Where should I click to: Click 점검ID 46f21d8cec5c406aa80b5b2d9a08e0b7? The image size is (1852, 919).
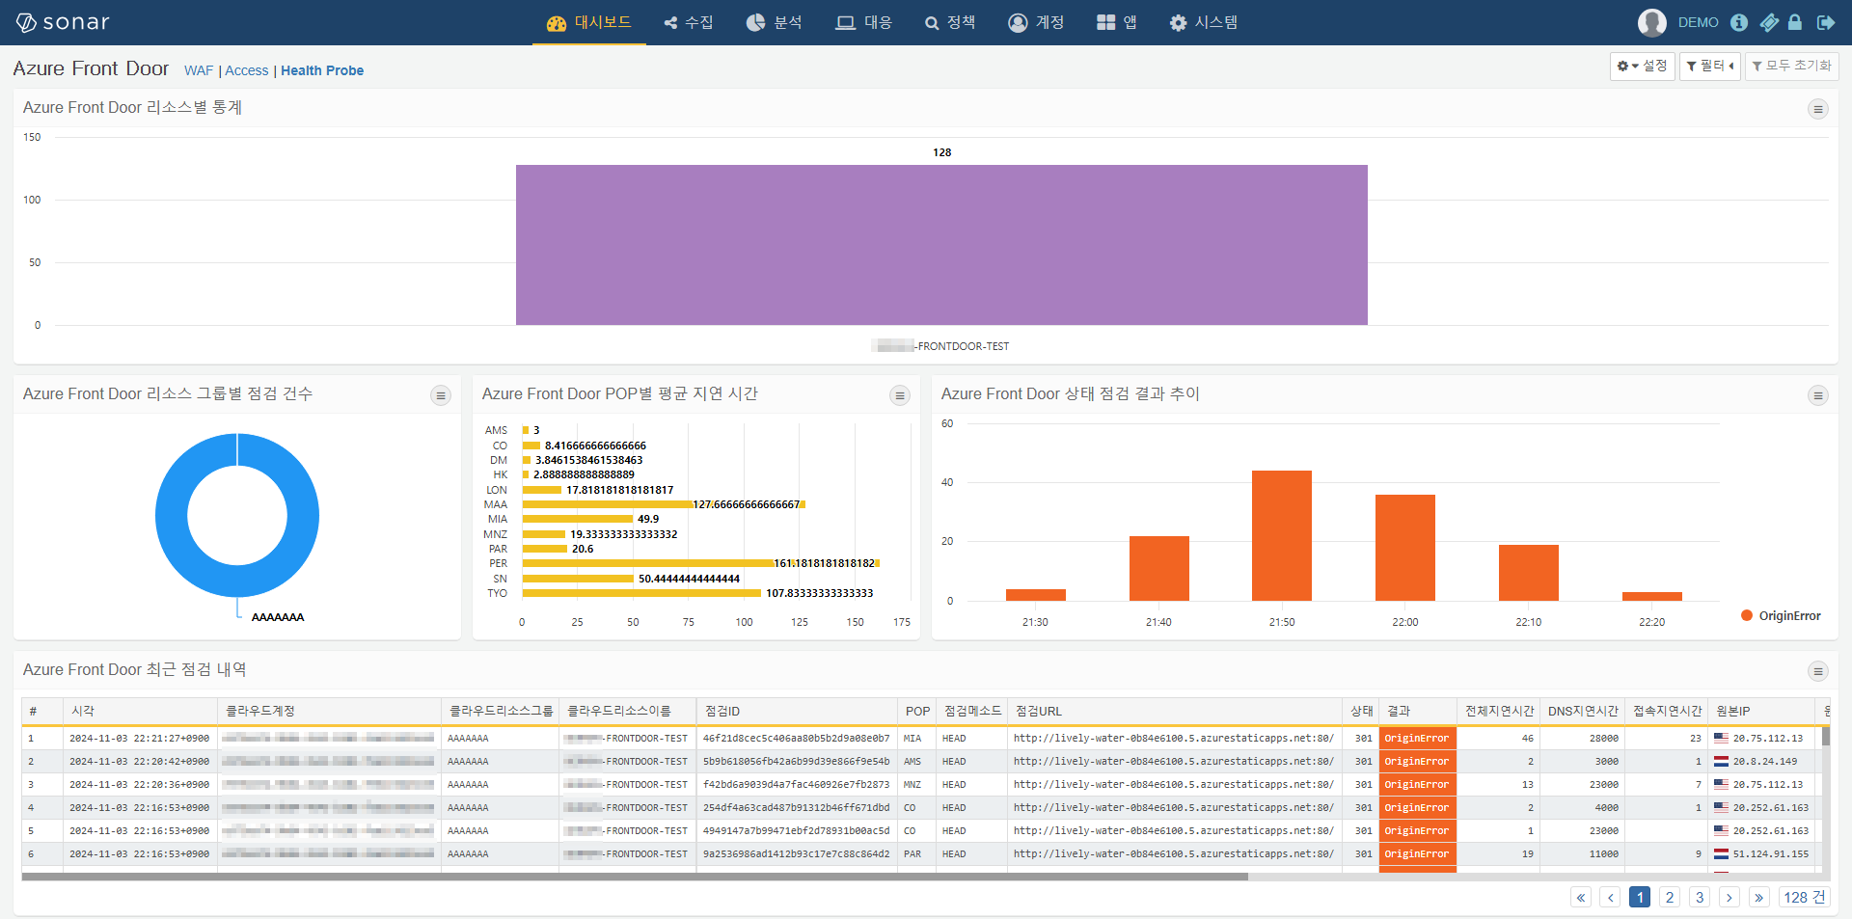[796, 739]
